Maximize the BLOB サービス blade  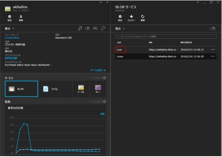tap(211, 2)
